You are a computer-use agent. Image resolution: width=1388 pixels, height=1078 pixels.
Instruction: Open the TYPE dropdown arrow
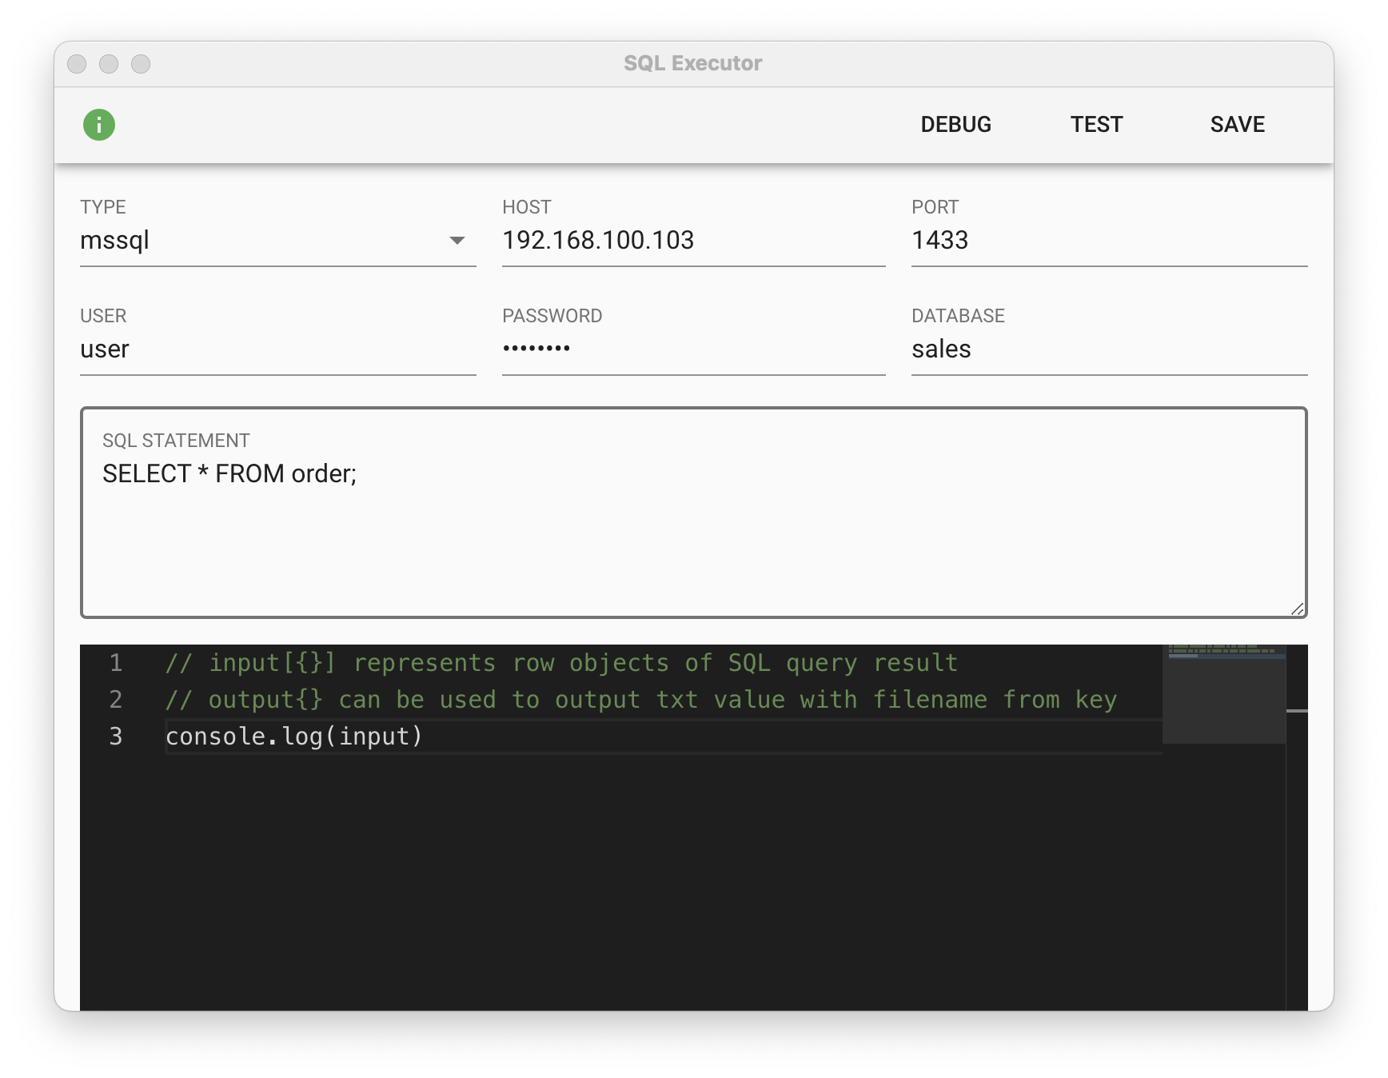click(457, 241)
